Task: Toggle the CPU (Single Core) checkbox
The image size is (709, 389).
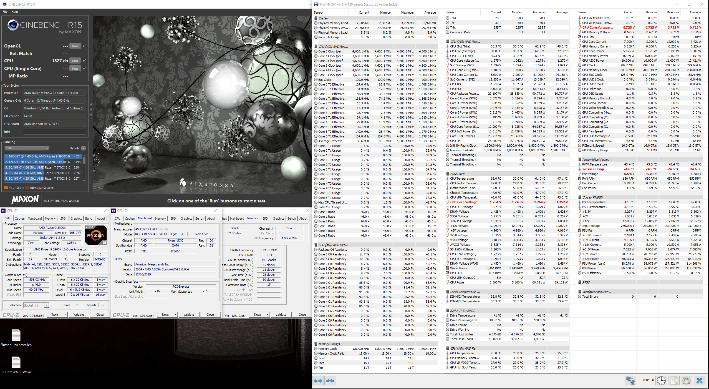Action: click(x=84, y=68)
